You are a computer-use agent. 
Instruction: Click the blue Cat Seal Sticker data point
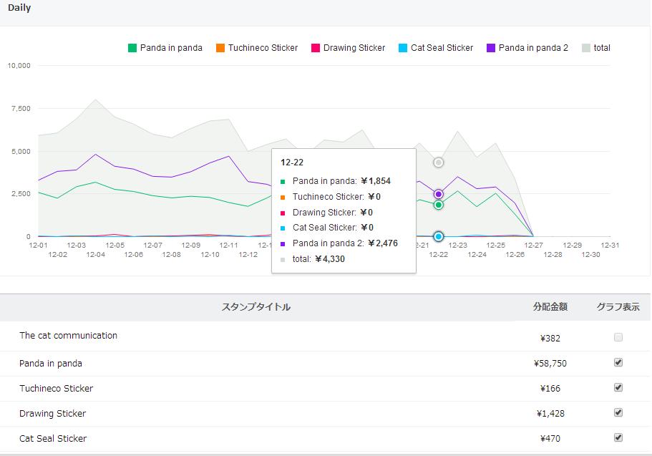439,236
